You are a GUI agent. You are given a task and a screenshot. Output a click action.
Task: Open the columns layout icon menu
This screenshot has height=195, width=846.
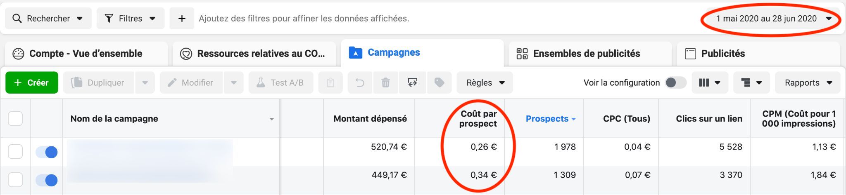pos(710,83)
